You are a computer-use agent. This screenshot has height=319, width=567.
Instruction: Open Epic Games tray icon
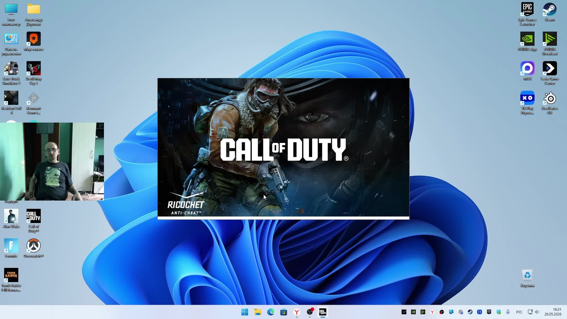(489, 312)
